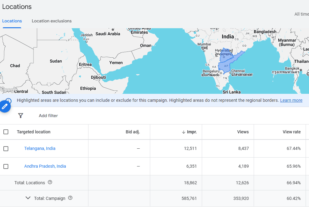This screenshot has width=309, height=210.
Task: Expand the Total: Campaign row
Action: pos(28,198)
